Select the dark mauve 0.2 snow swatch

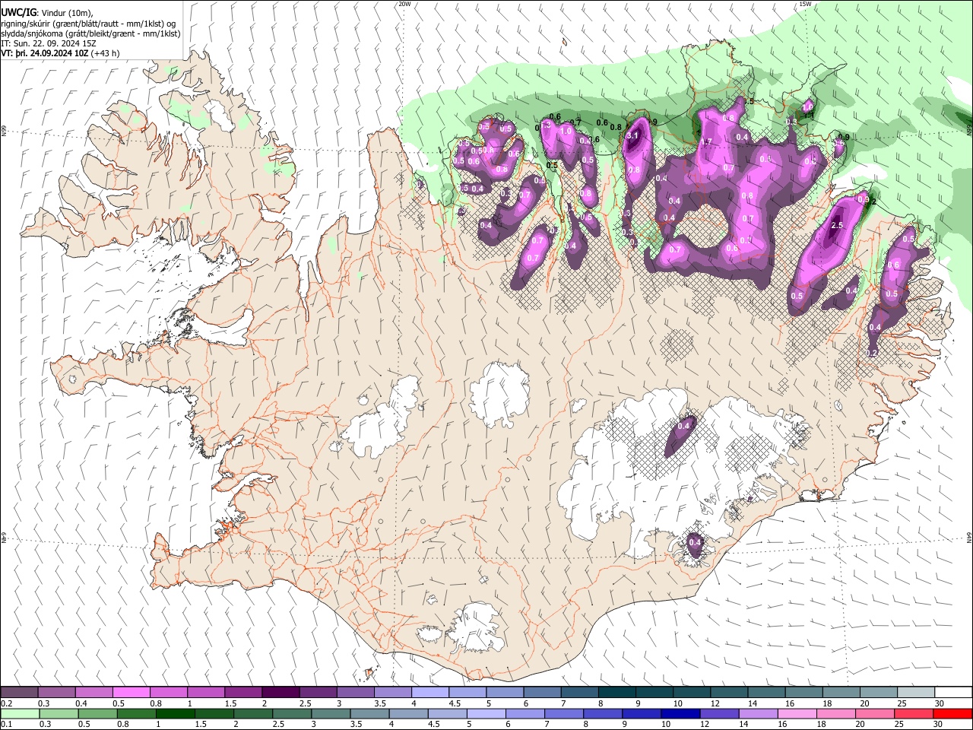point(19,692)
